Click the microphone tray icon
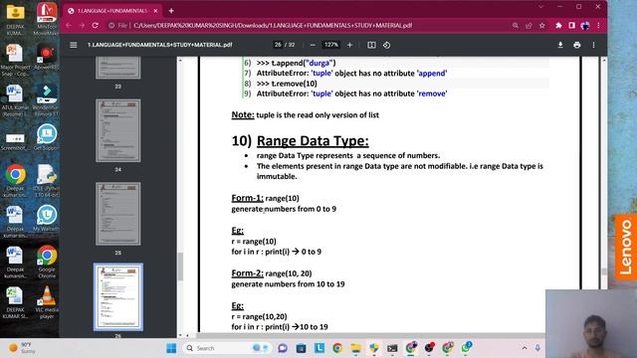 537,348
